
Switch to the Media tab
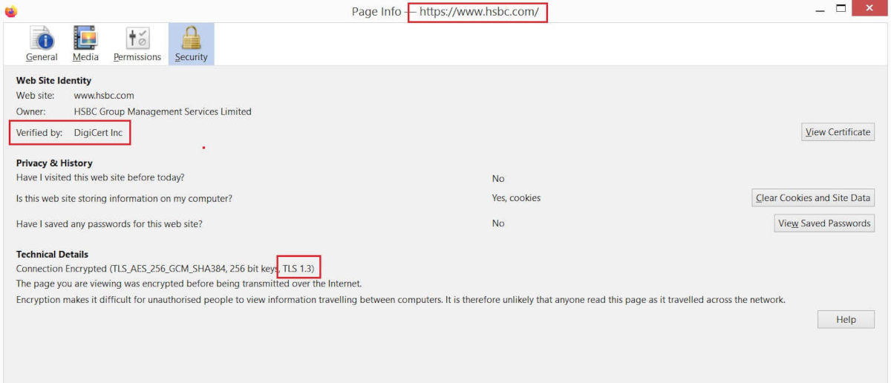[x=85, y=44]
